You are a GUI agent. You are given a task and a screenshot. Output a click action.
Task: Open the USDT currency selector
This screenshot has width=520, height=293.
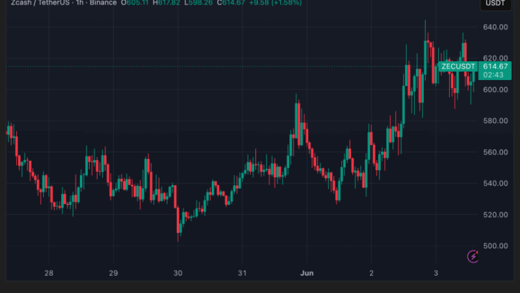tap(495, 4)
